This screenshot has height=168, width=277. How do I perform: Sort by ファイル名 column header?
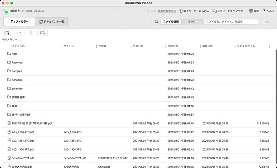[x=18, y=46]
